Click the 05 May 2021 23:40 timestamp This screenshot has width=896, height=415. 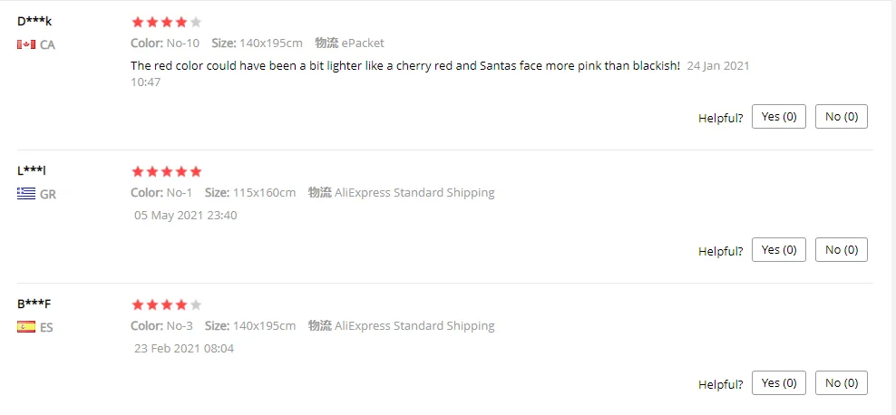[x=186, y=216]
